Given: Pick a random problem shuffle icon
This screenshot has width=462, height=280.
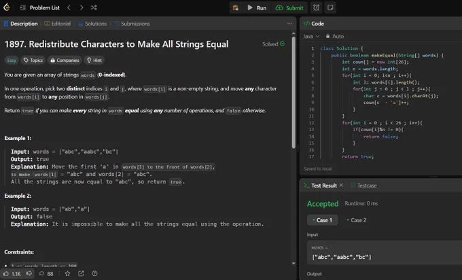Looking at the screenshot, I should coord(94,7).
